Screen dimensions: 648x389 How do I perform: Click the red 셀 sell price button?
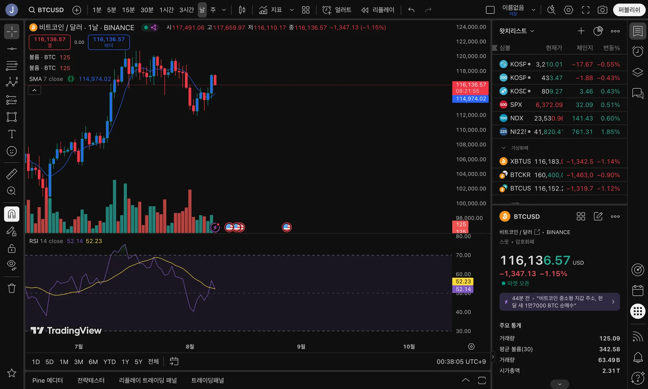50,42
